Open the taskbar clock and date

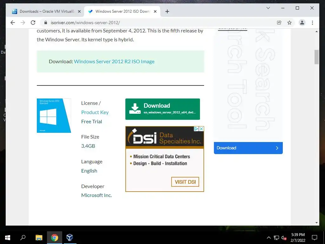coord(298,238)
